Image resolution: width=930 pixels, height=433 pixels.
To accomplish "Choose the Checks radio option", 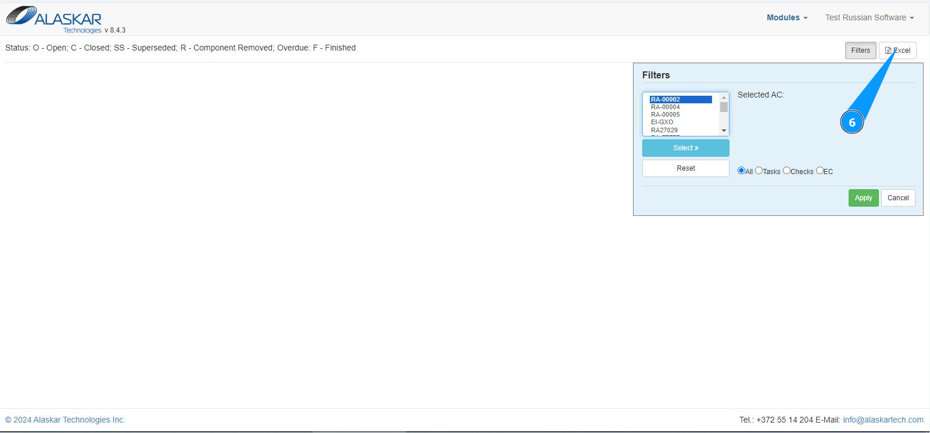I will tap(786, 171).
